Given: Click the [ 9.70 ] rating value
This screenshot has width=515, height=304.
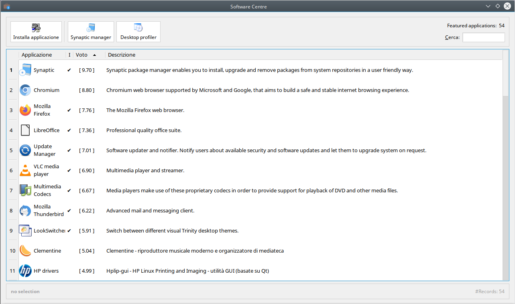Looking at the screenshot, I should point(87,70).
